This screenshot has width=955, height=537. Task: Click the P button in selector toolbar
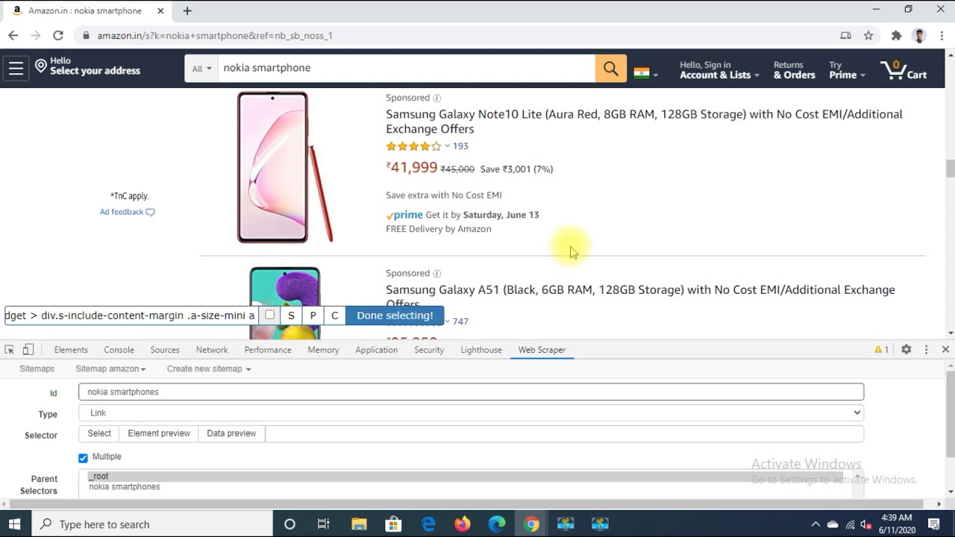313,315
